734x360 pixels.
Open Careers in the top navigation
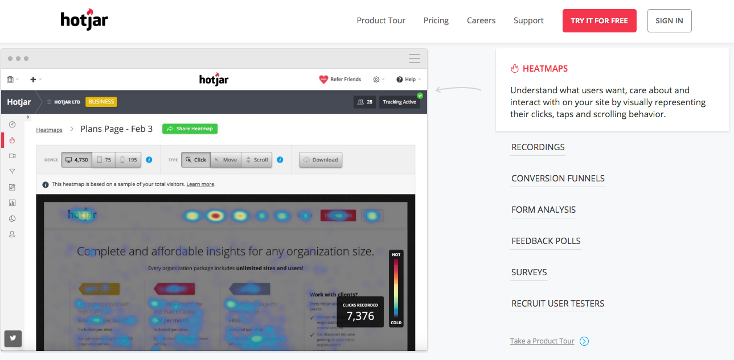(481, 20)
